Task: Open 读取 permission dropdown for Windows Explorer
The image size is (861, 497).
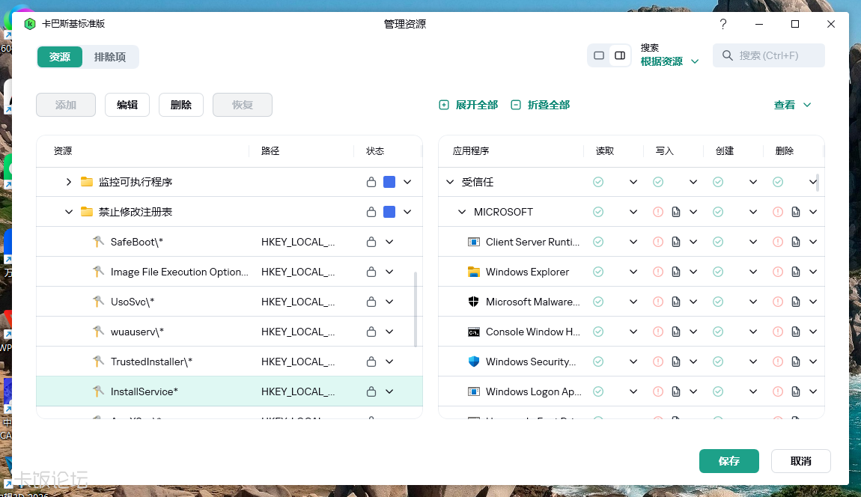Action: click(x=633, y=272)
